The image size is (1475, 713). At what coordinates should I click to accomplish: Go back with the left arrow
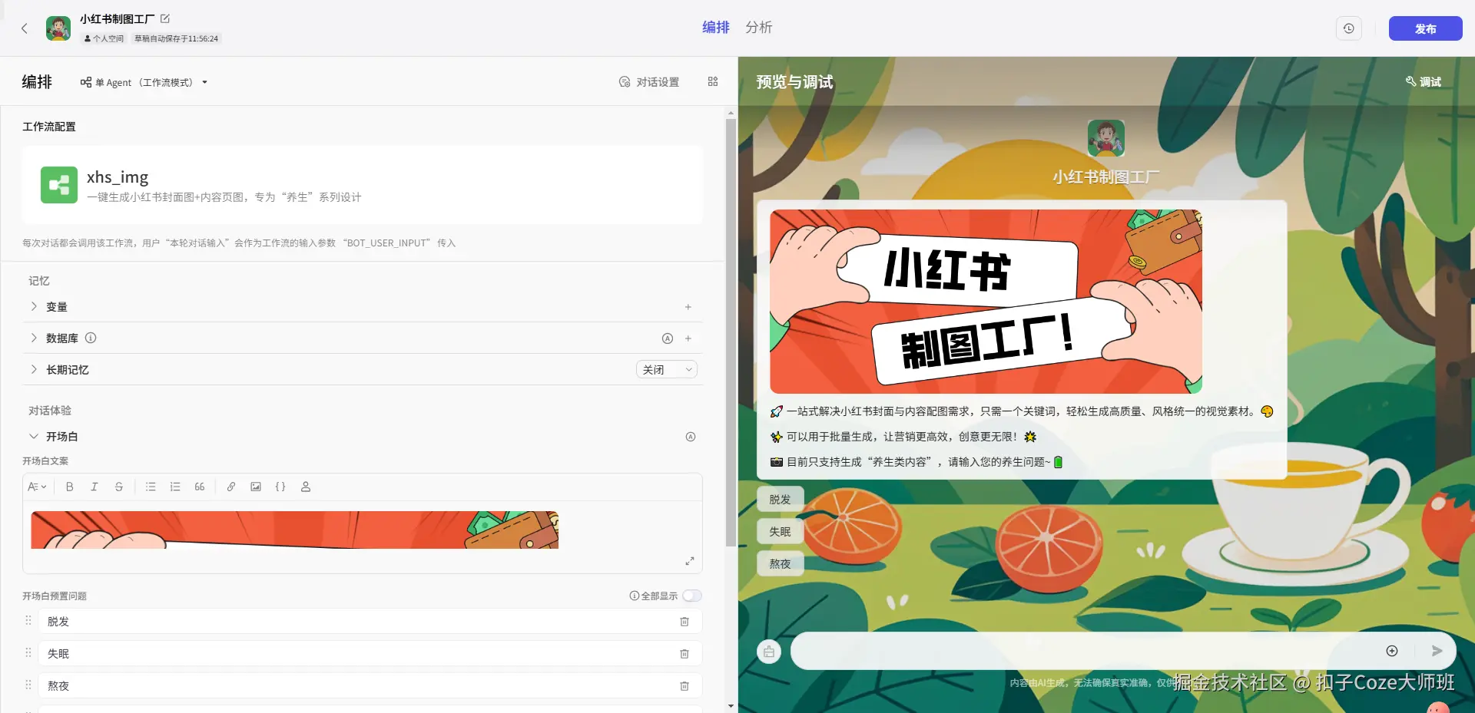[x=25, y=28]
